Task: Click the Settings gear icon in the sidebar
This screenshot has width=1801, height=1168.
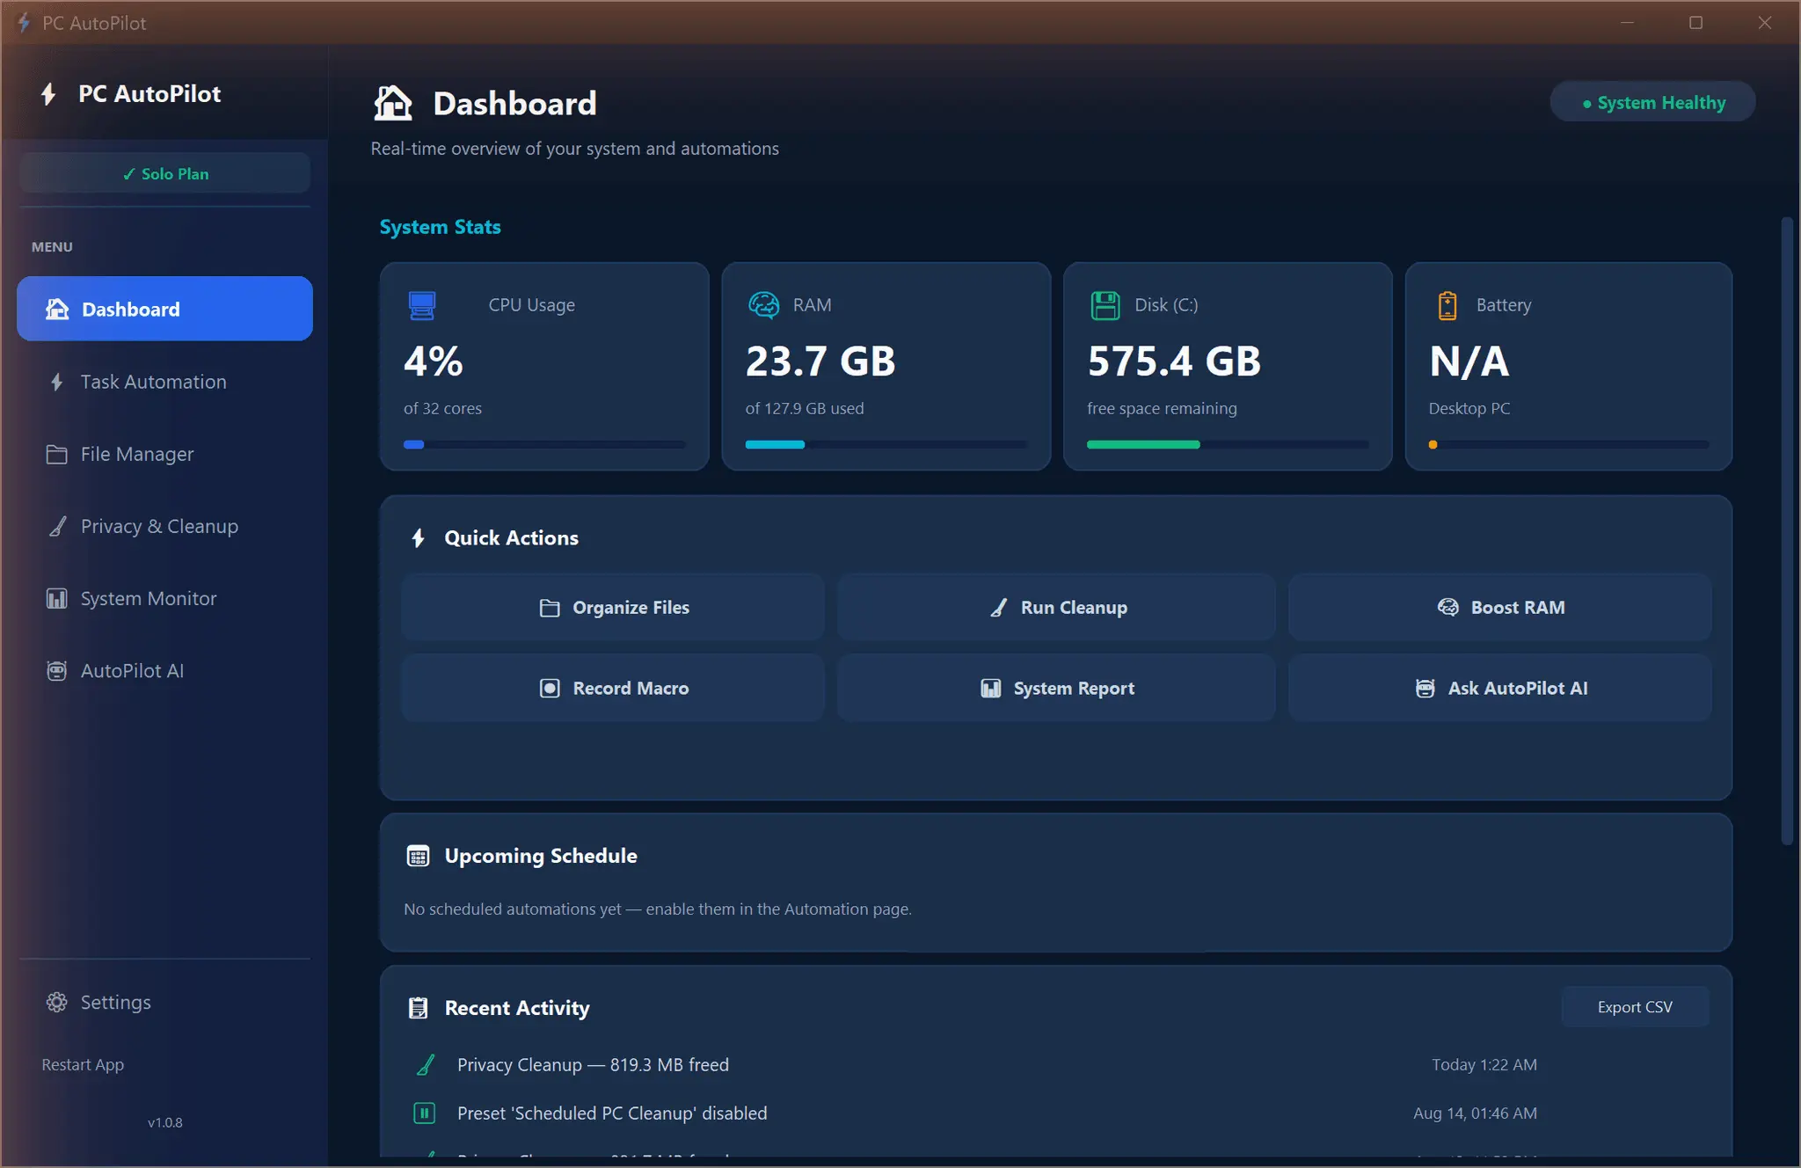Action: 56,1003
